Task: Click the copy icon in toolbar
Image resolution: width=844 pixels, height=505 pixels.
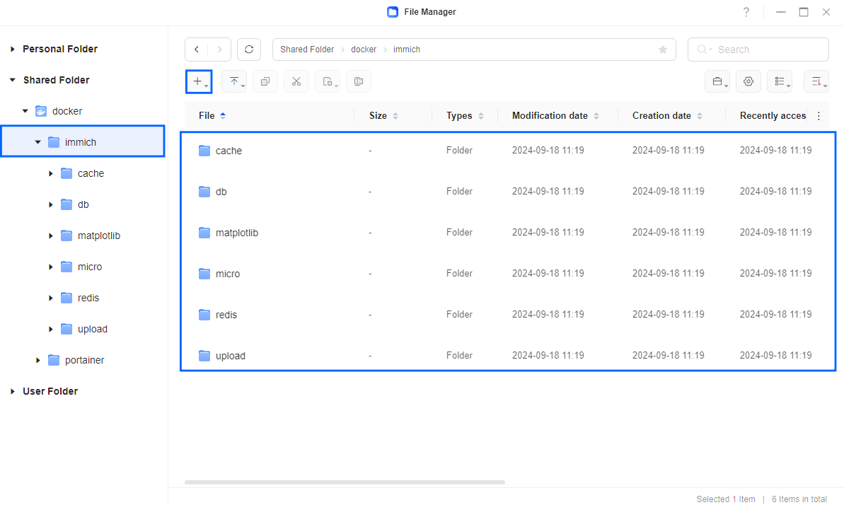Action: coord(265,81)
